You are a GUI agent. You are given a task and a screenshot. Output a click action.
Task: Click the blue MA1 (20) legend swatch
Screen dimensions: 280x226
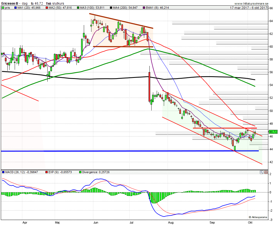pos(15,8)
